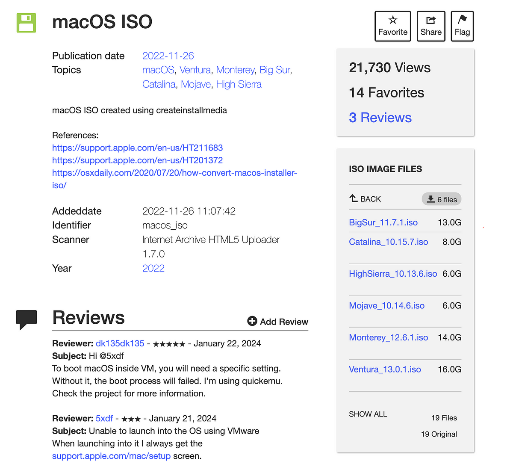The image size is (513, 464).
Task: Open reviewer dk135dk135 profile
Action: point(120,343)
